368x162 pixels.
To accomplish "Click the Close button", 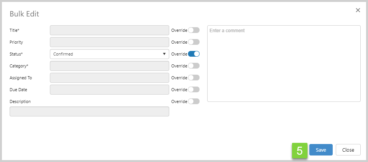I will (x=348, y=150).
